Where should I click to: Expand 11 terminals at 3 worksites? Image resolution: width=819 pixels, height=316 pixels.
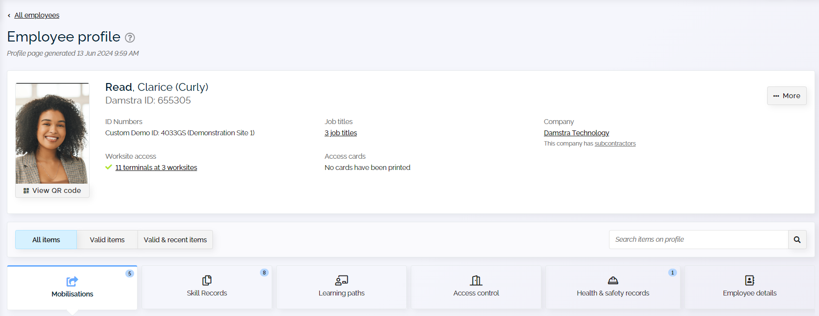pyautogui.click(x=156, y=168)
